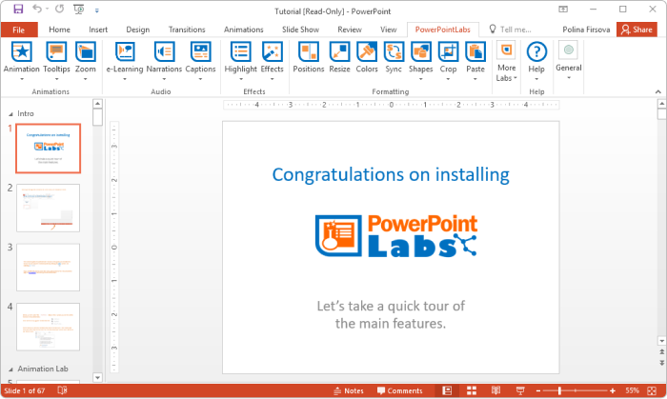Click the zoom slider handle
The width and height of the screenshot is (667, 399).
pyautogui.click(x=559, y=390)
